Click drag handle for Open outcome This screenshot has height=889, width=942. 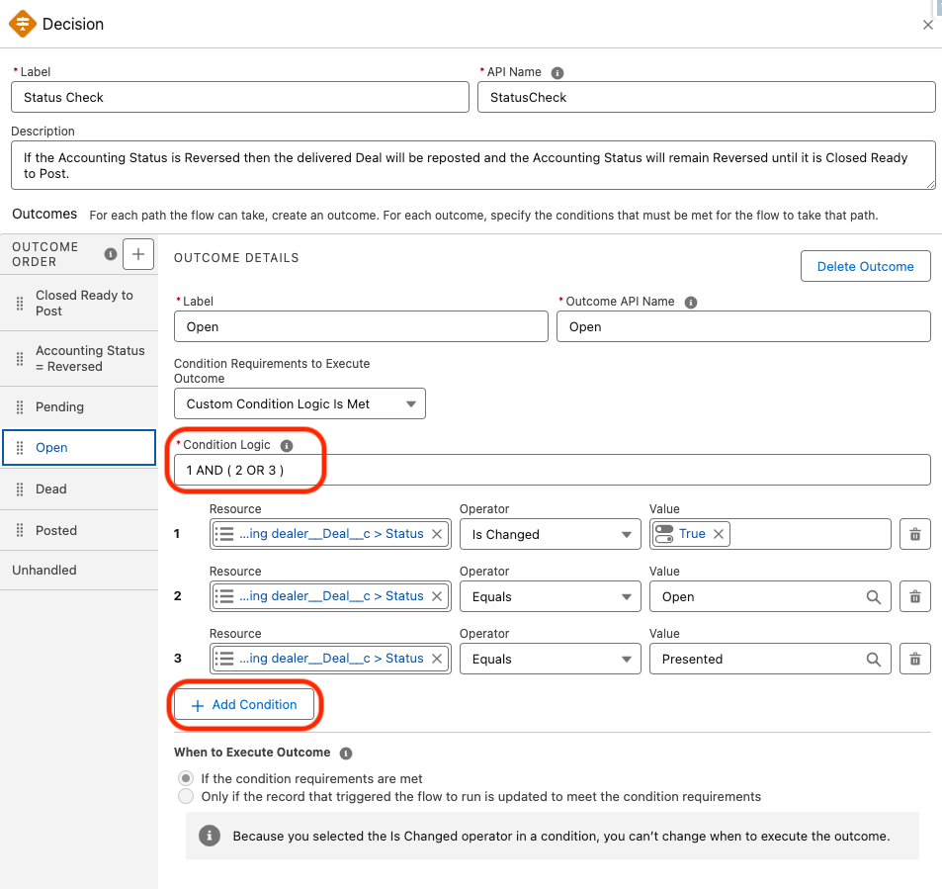(x=20, y=448)
